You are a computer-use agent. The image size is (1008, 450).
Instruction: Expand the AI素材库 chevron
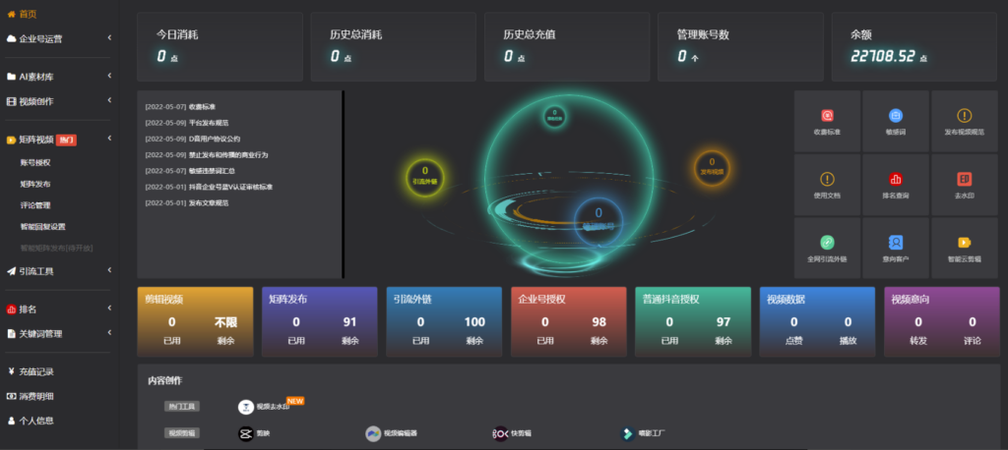pos(109,76)
